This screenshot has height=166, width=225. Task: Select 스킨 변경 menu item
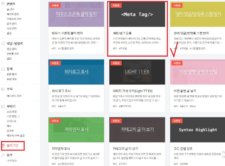tap(12, 111)
